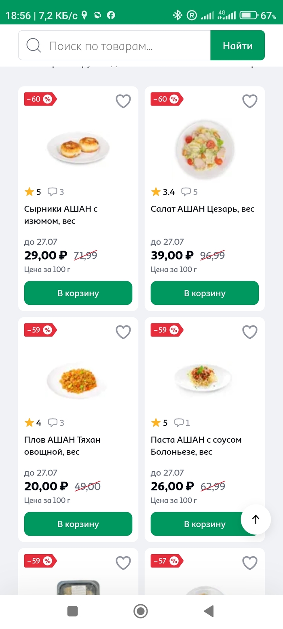Open comments icon on Сырники card
The width and height of the screenshot is (283, 629).
click(53, 192)
